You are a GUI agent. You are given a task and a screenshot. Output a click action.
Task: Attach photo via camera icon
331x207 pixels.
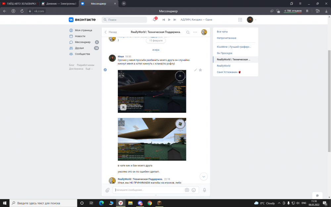coord(187,190)
